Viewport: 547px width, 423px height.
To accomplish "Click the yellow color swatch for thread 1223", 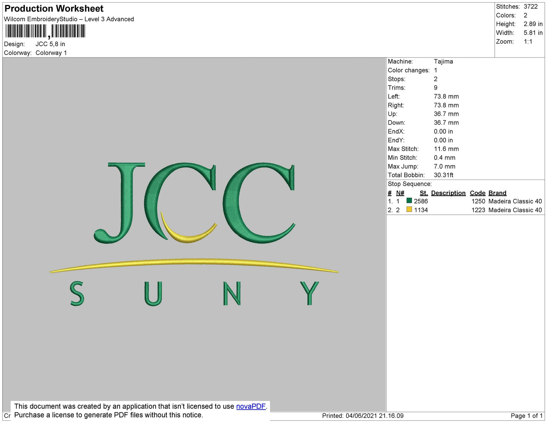I will coord(409,209).
